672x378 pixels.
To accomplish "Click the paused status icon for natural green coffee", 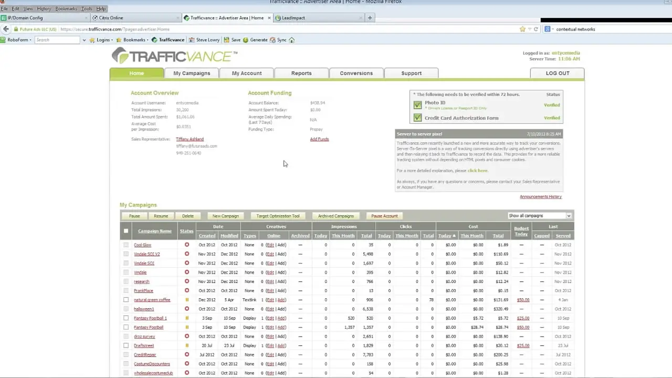I will pyautogui.click(x=187, y=300).
